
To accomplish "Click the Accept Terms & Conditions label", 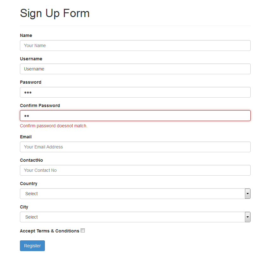I will pos(49,231).
